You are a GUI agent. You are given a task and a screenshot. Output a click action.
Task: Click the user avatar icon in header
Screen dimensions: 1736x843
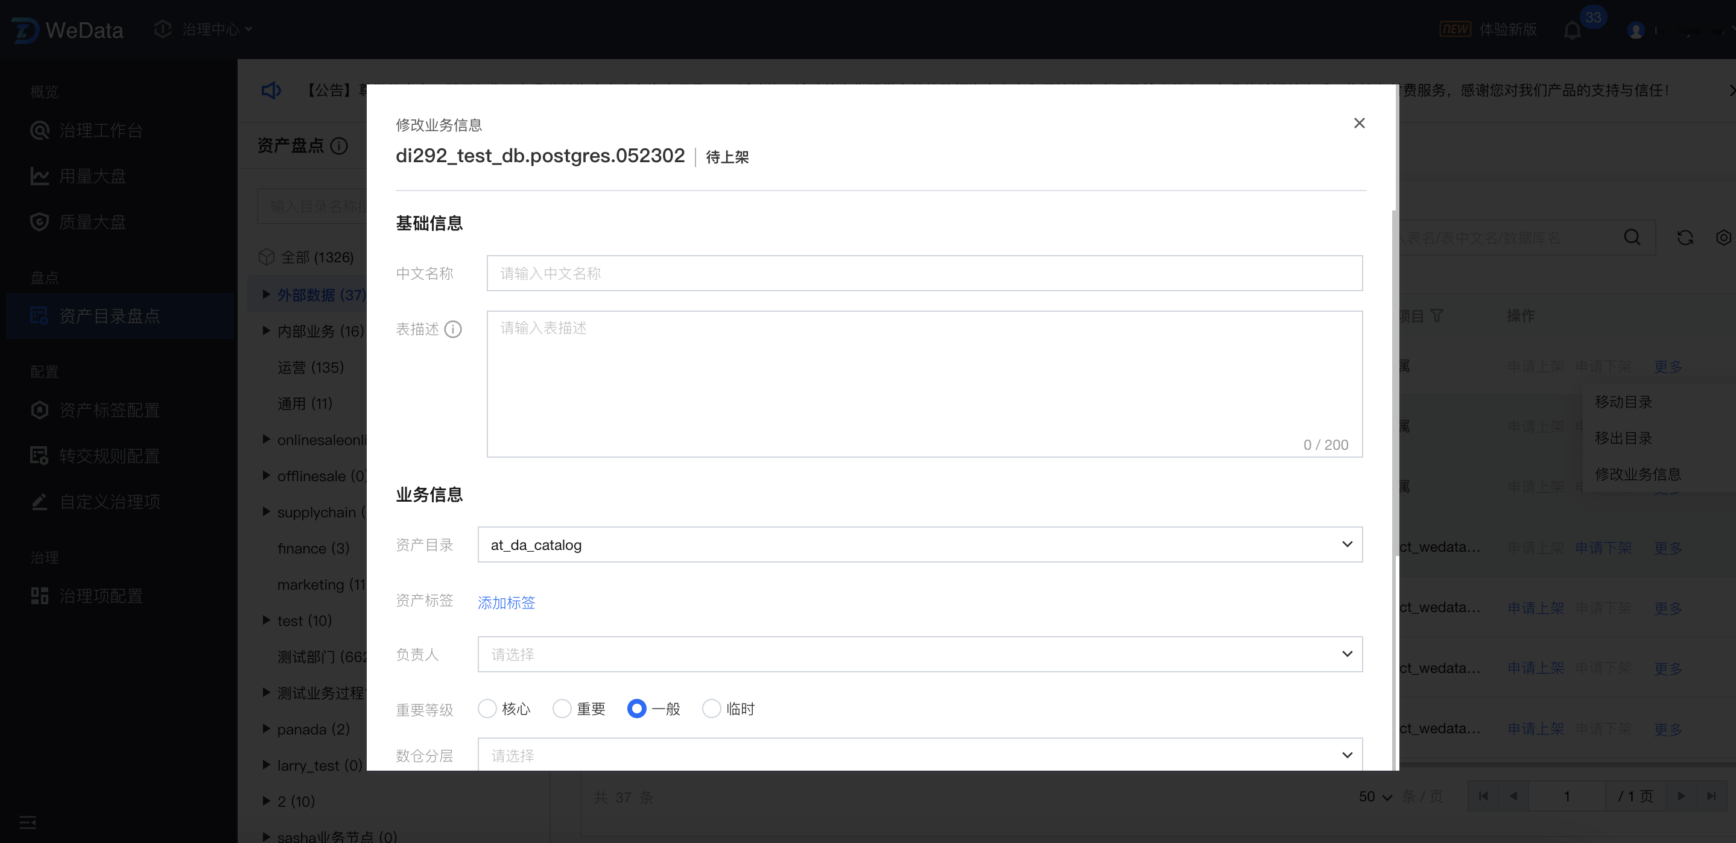[1636, 30]
